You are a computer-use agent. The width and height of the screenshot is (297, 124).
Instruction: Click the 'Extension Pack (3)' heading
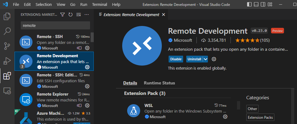click(x=145, y=93)
